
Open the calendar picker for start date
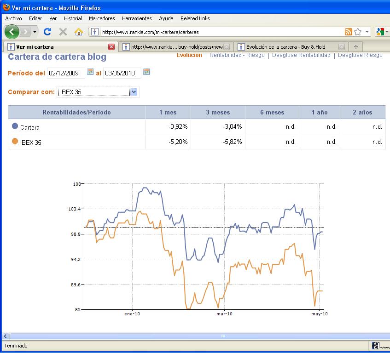pyautogui.click(x=90, y=72)
